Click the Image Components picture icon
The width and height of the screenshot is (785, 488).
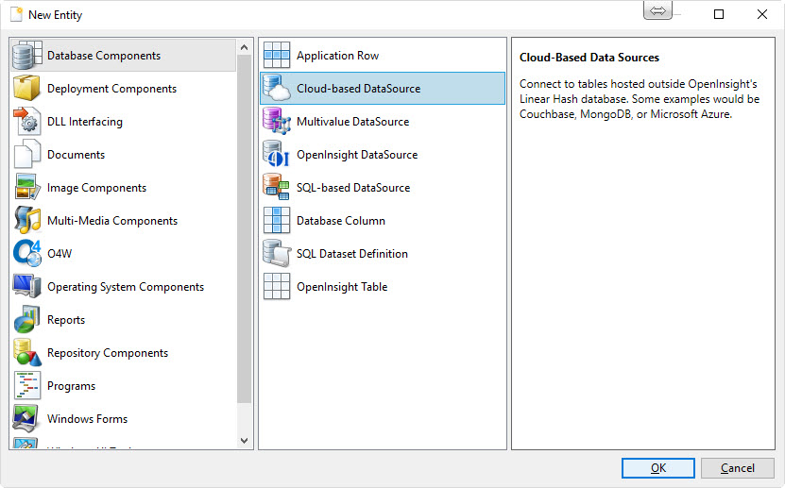pyautogui.click(x=27, y=187)
